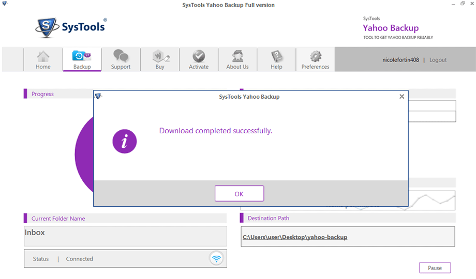Click the SysTools shield logo

coord(47,27)
